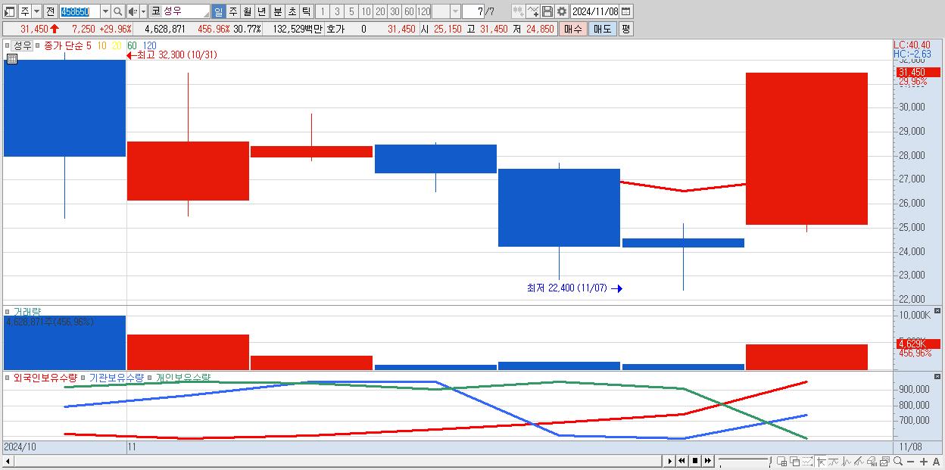
Task: Choose interval 1 button
Action: point(323,11)
